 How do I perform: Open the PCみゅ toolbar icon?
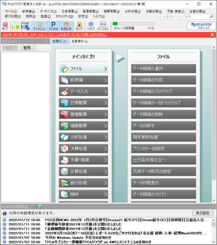(53, 26)
